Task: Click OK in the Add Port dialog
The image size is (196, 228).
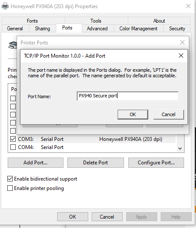Action: [133, 114]
